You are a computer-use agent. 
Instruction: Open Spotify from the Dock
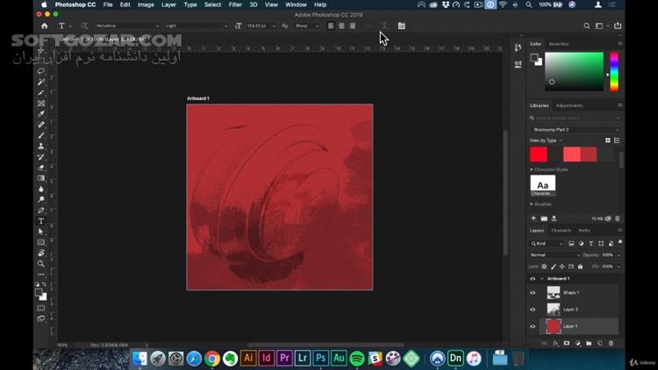(357, 359)
